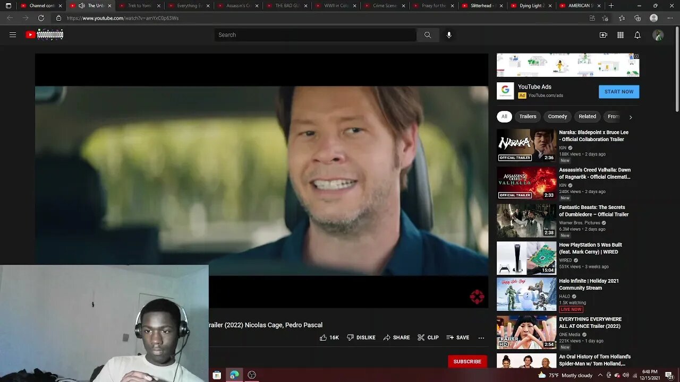
Task: Click the video player to pause
Action: coord(261,180)
